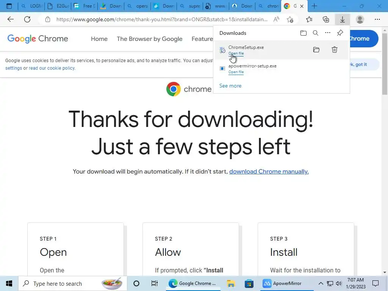This screenshot has width=388, height=291.
Task: Switch to the Free D tab
Action: click(84, 6)
